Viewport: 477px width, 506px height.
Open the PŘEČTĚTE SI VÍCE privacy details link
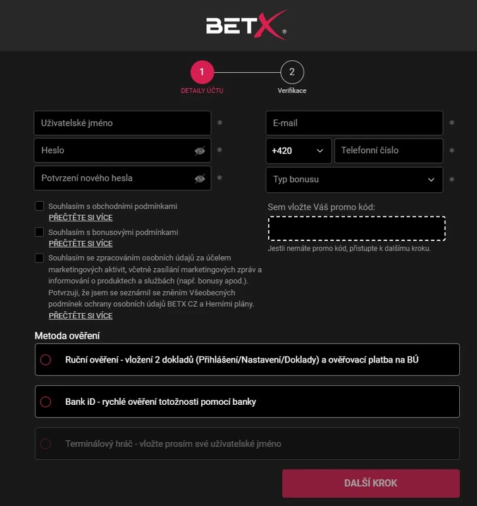coord(80,316)
